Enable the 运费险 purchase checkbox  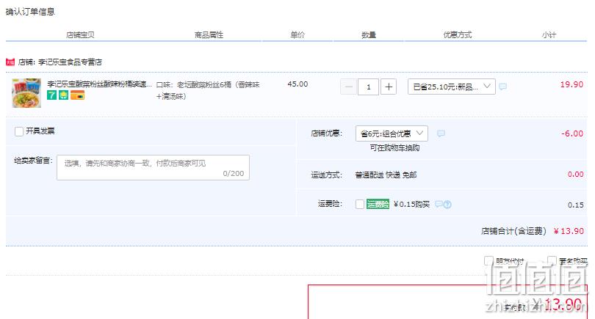coord(360,204)
